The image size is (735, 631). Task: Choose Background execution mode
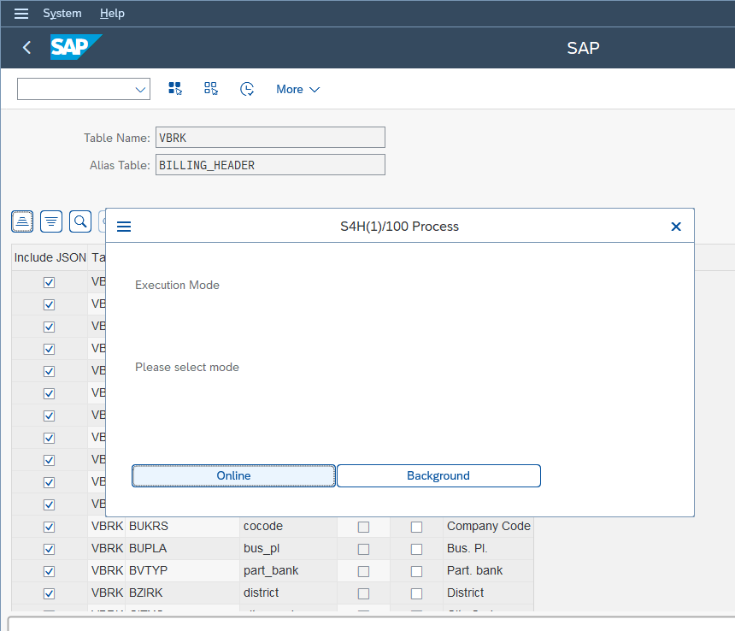[x=438, y=476]
